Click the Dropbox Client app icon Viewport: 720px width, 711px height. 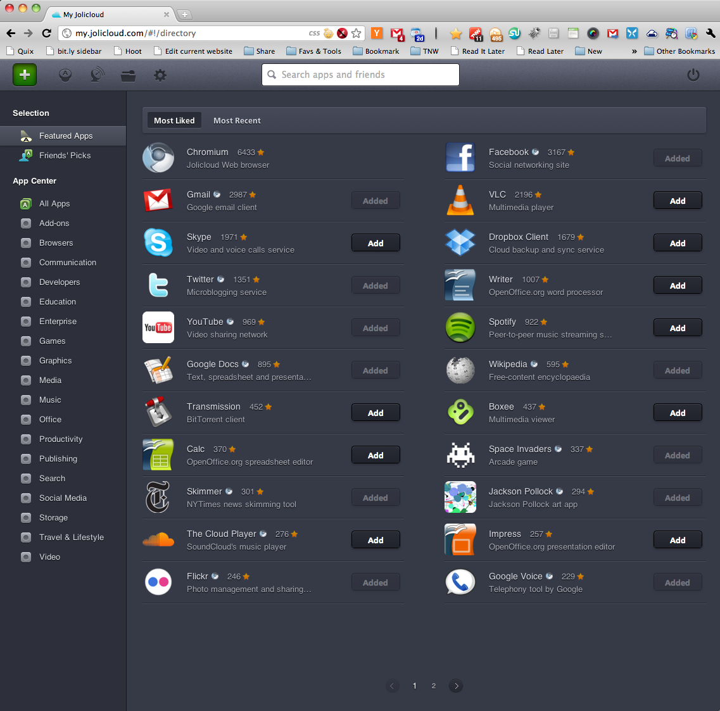pos(460,242)
